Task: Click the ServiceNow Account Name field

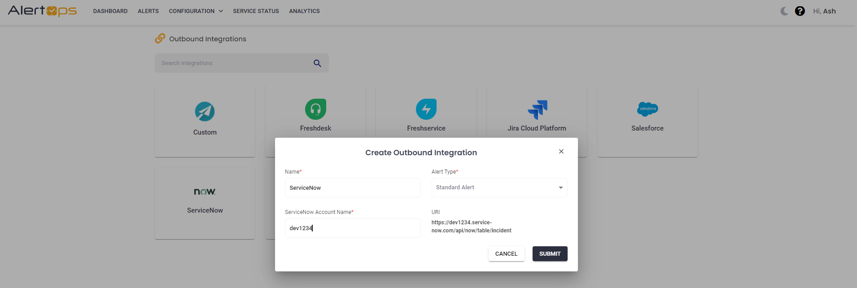Action: click(x=353, y=228)
